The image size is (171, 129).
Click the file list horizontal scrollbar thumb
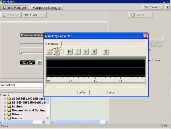pos(77,122)
